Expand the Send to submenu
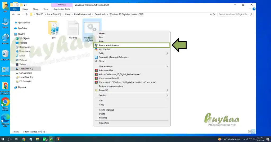271x142 pixels. (x=131, y=95)
